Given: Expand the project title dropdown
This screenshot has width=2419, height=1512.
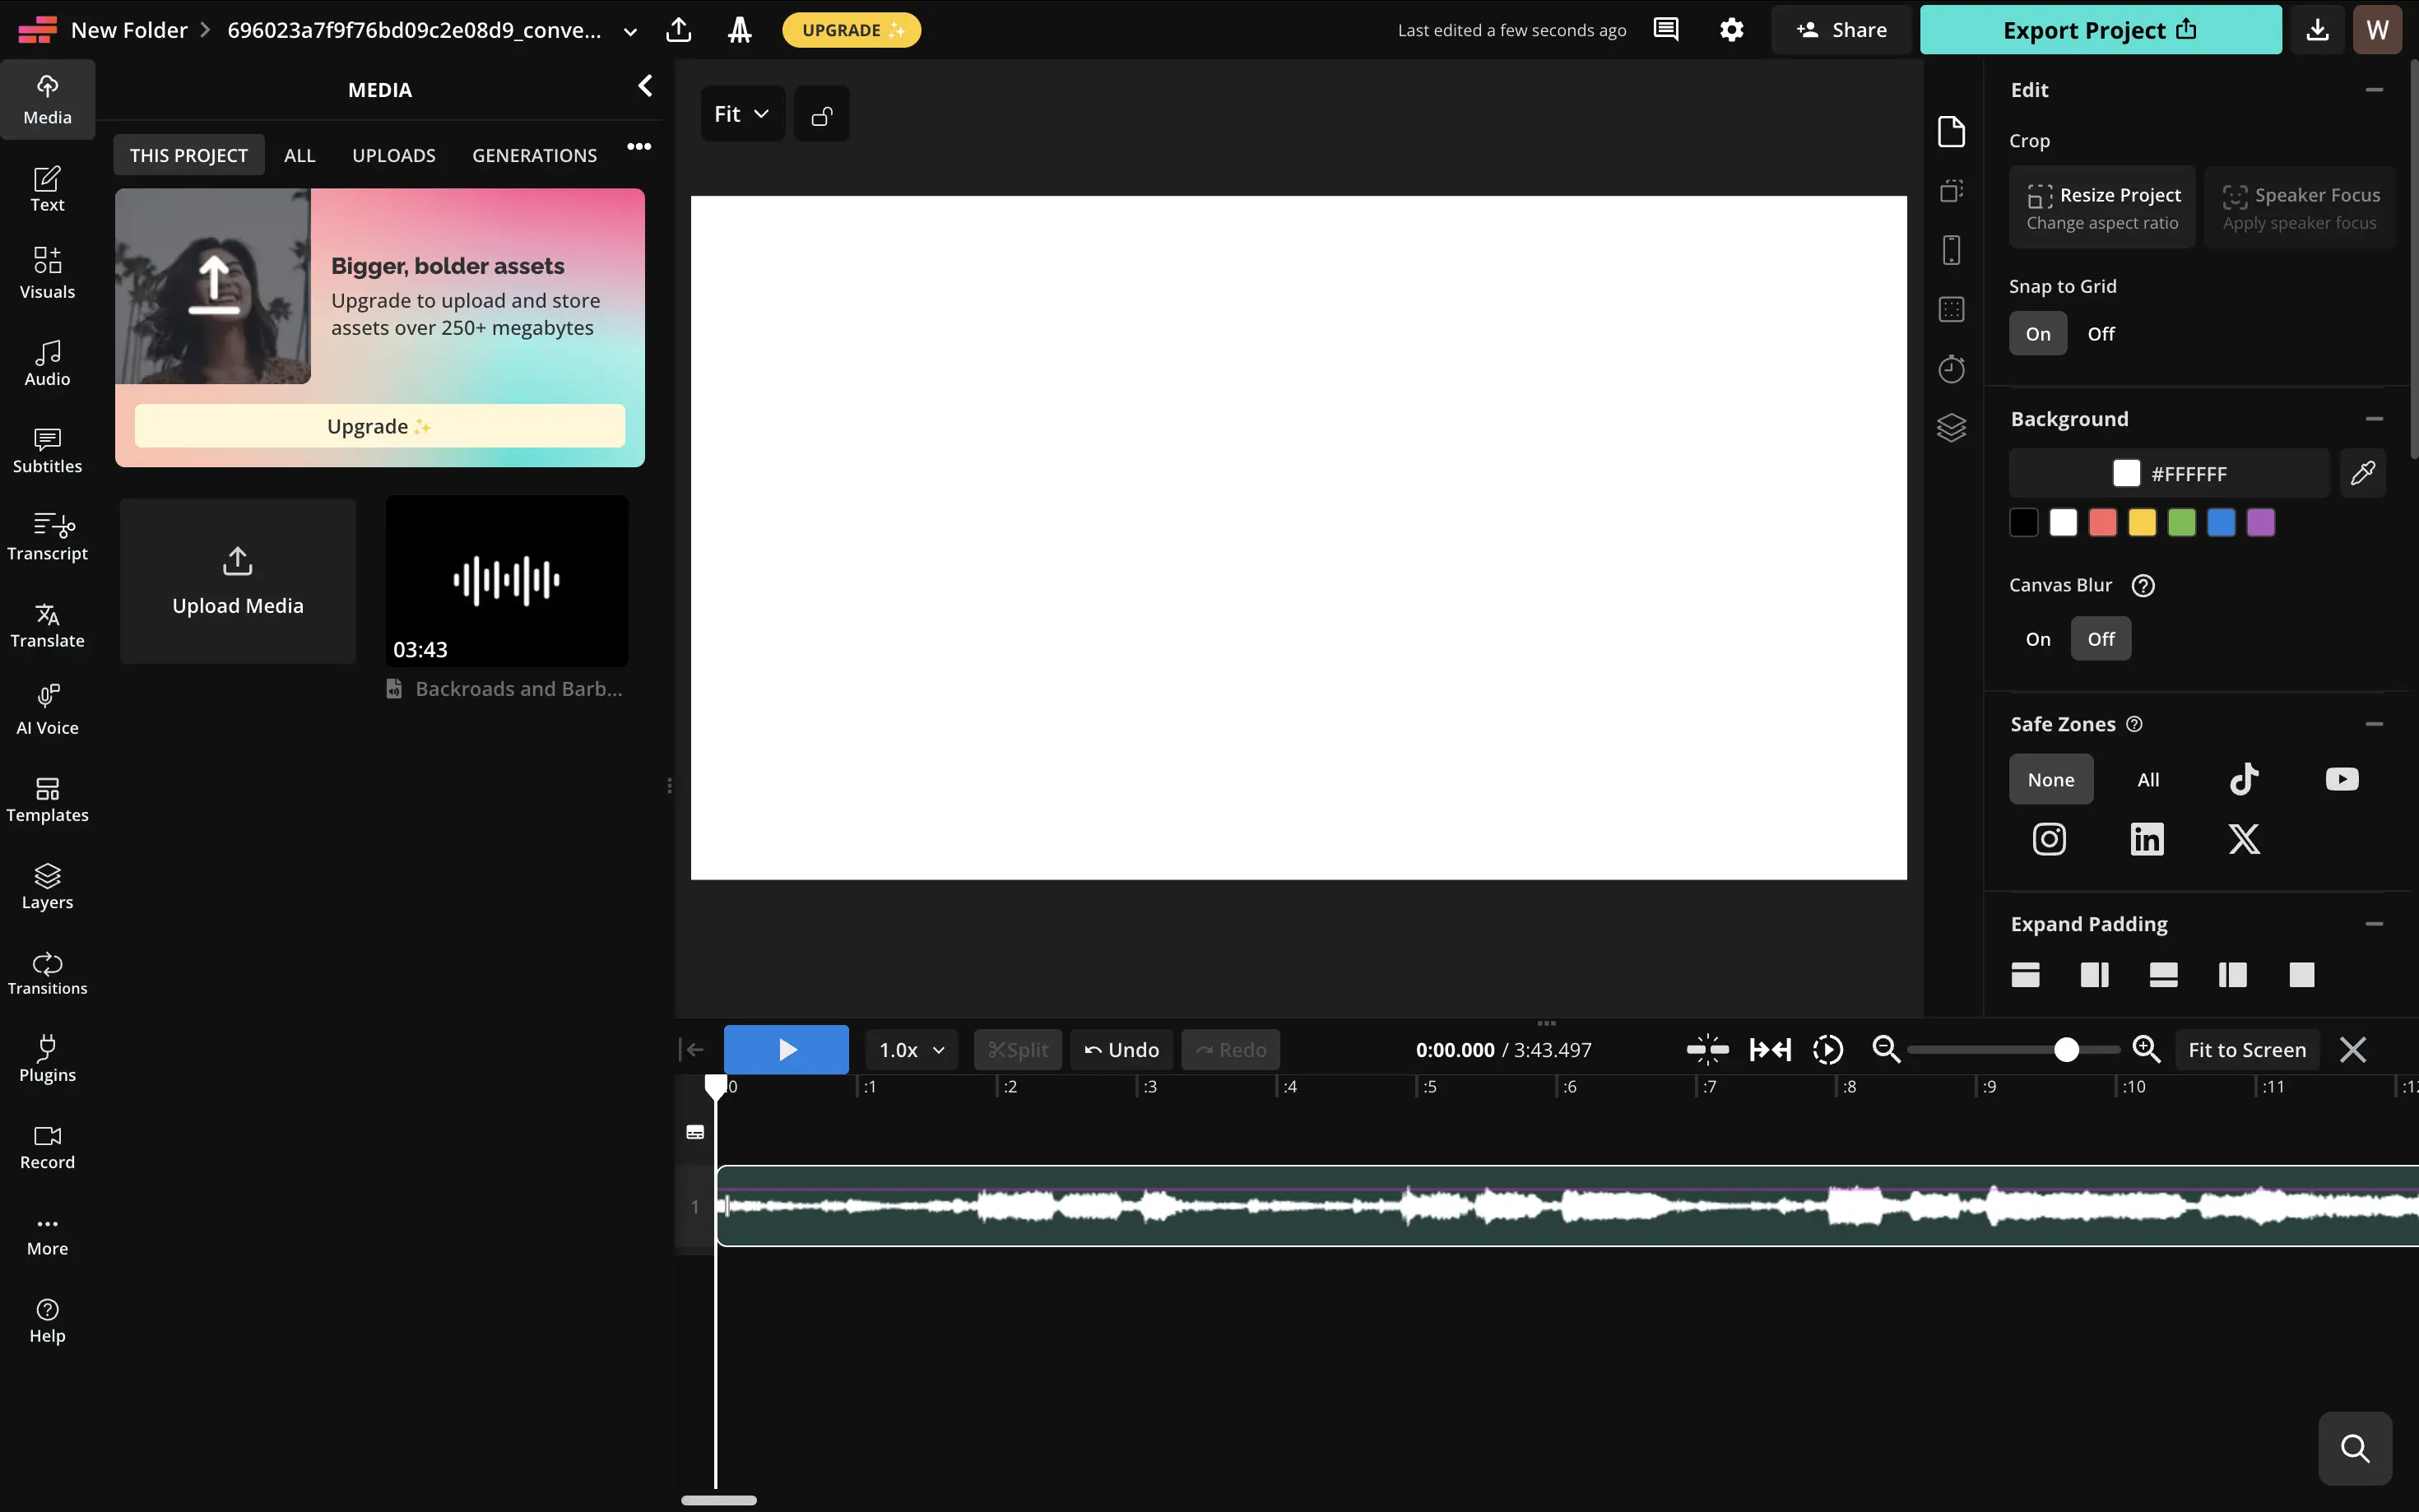Looking at the screenshot, I should [x=630, y=30].
